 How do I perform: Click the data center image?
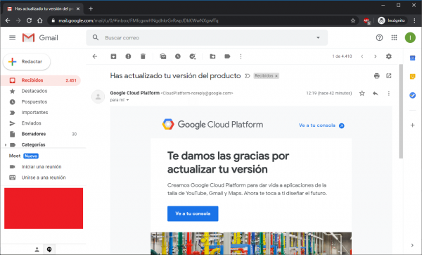coord(251,243)
